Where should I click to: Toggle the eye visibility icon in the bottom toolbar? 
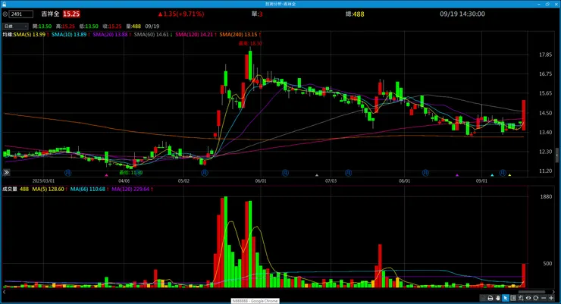click(528, 298)
